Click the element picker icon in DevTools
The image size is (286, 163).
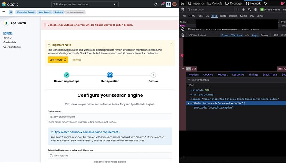pyautogui.click(x=182, y=3)
